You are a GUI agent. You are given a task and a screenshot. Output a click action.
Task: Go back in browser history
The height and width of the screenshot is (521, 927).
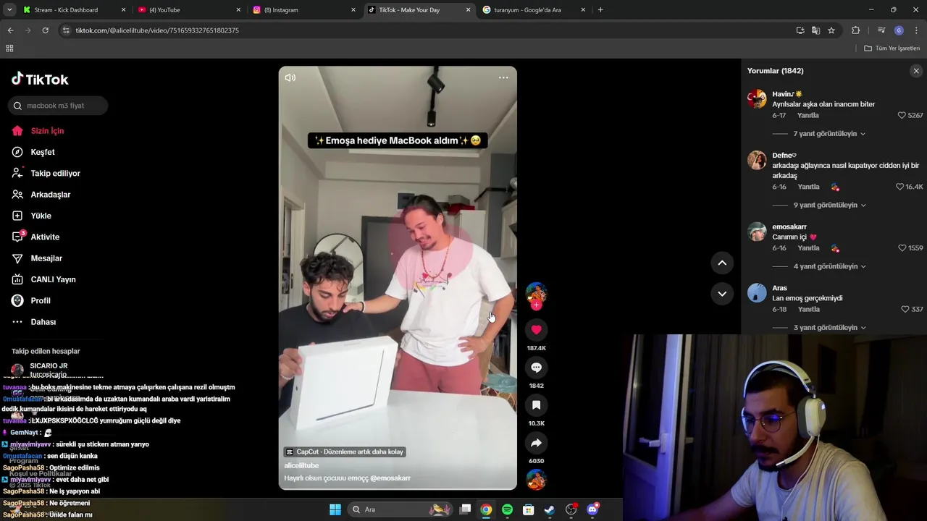[x=10, y=30]
